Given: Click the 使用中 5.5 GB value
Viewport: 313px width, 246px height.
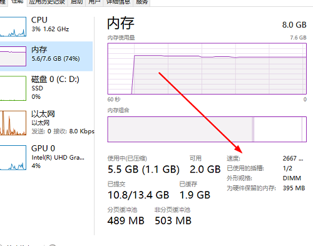Looking at the screenshot, I should (143, 169).
